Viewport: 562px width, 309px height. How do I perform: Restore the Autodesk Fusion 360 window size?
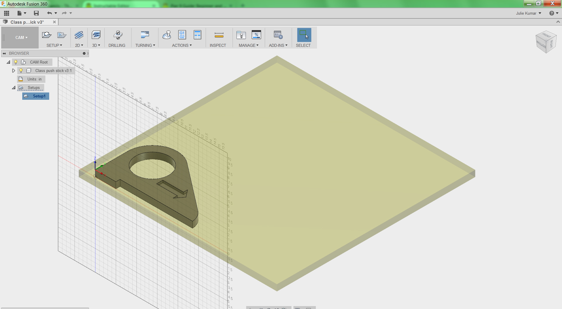(x=538, y=4)
